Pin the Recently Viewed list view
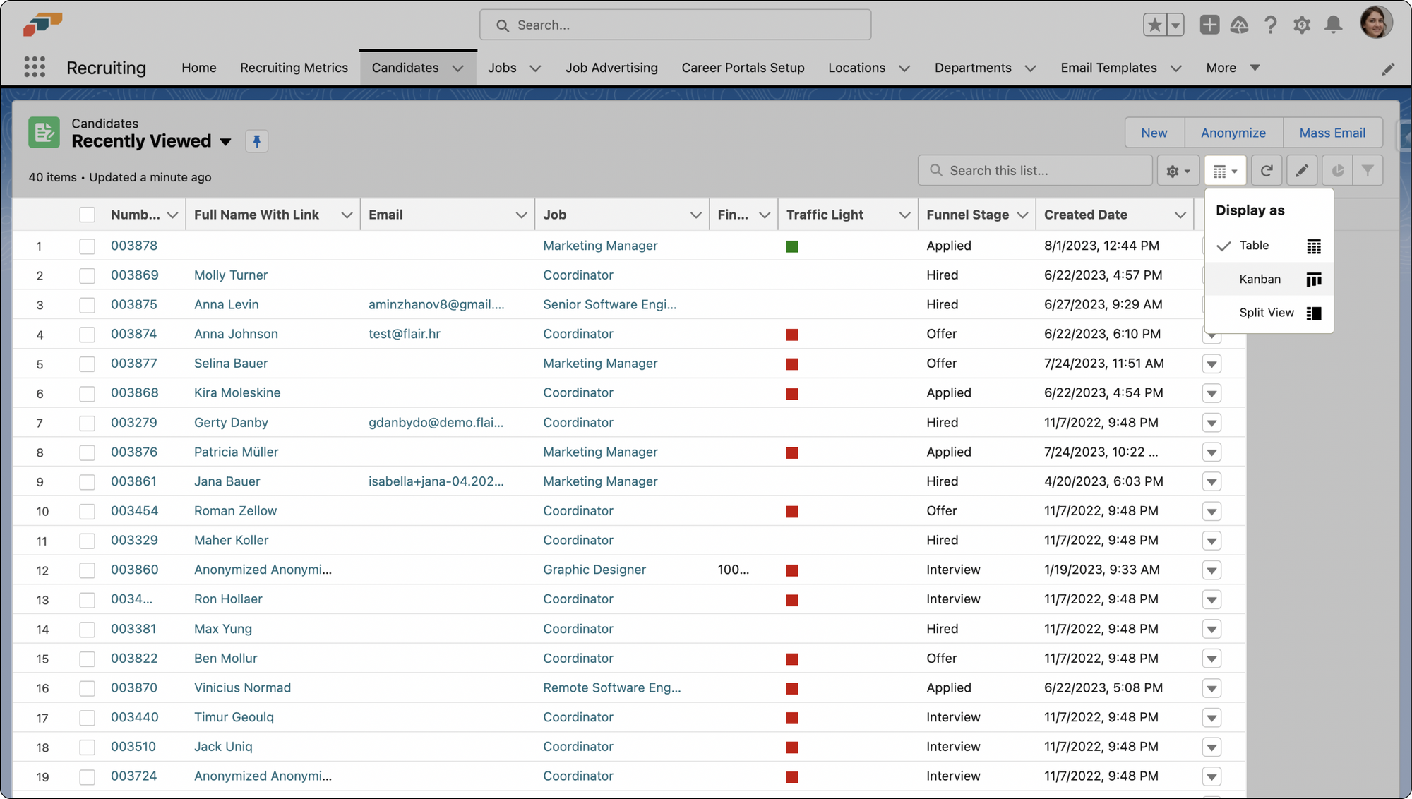Image resolution: width=1412 pixels, height=799 pixels. (257, 141)
